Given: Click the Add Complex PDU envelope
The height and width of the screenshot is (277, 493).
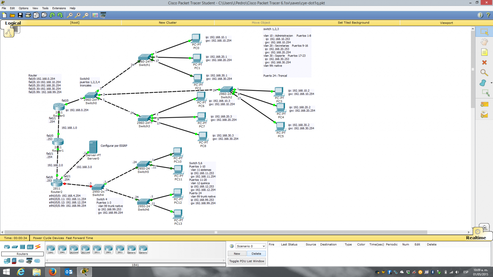Looking at the screenshot, I should 484,115.
